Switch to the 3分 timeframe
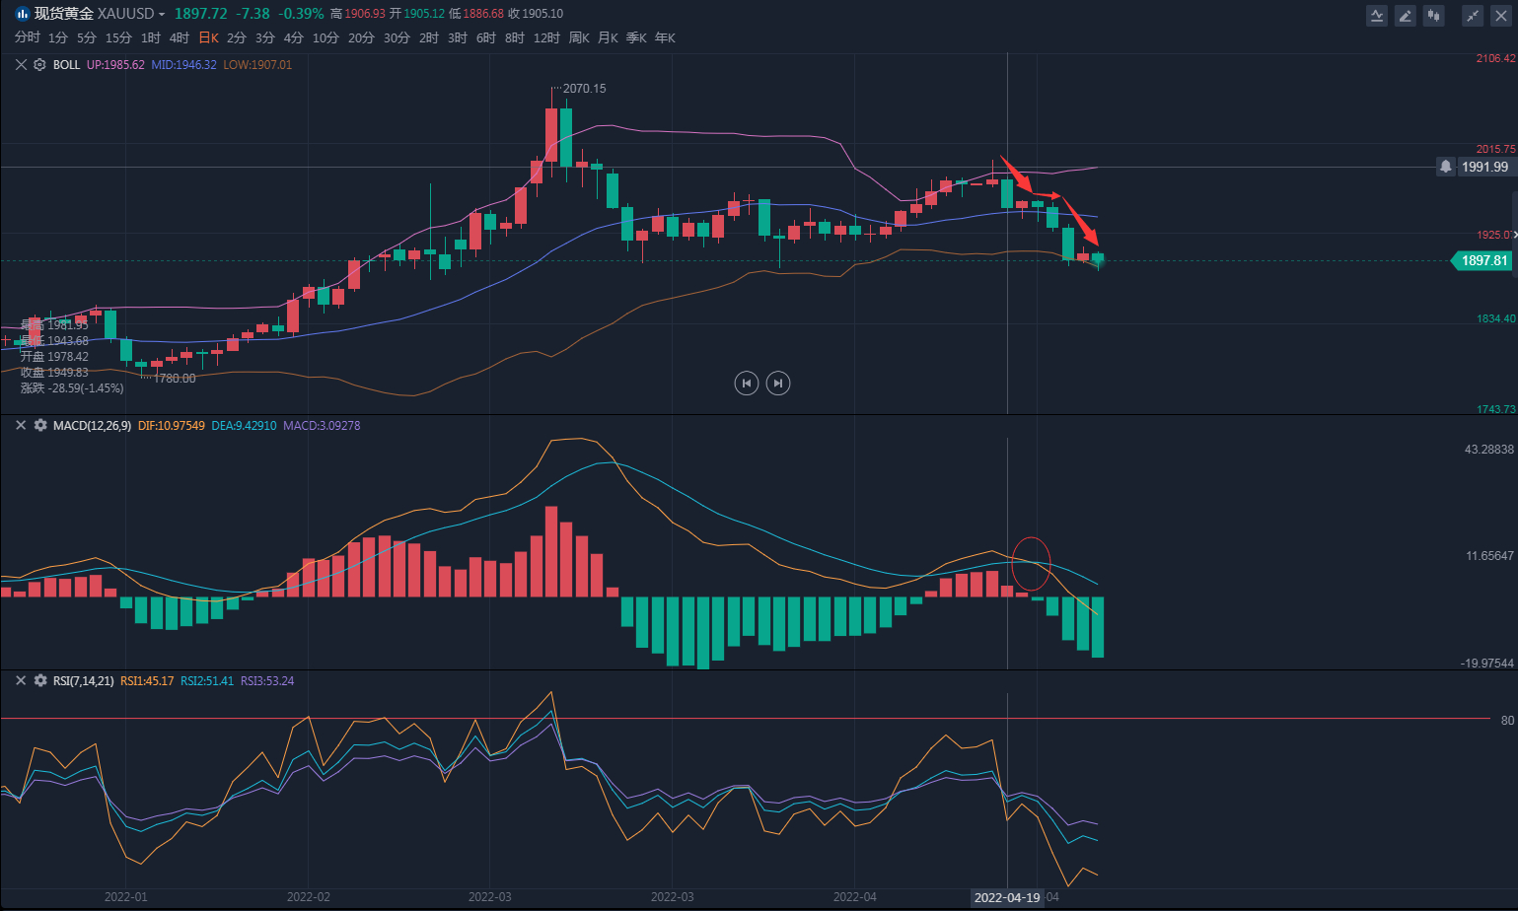This screenshot has height=911, width=1518. point(265,37)
